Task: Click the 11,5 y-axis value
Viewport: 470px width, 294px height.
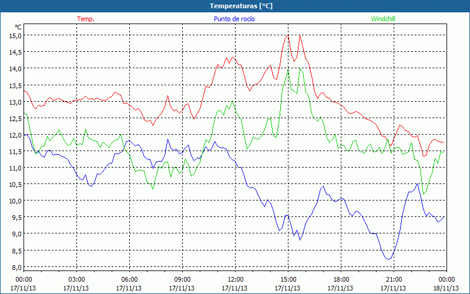Action: pos(16,152)
